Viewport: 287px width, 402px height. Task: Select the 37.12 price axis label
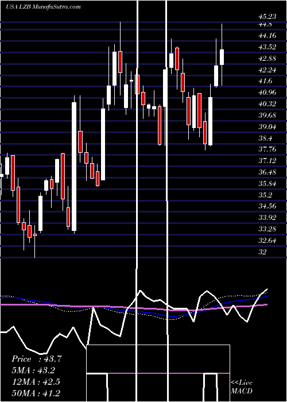[x=267, y=161]
